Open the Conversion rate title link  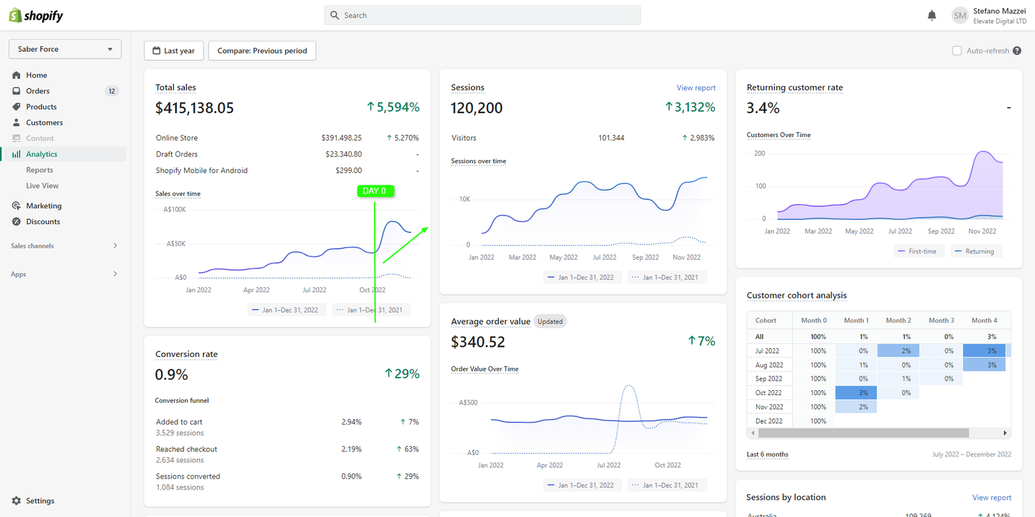tap(186, 354)
